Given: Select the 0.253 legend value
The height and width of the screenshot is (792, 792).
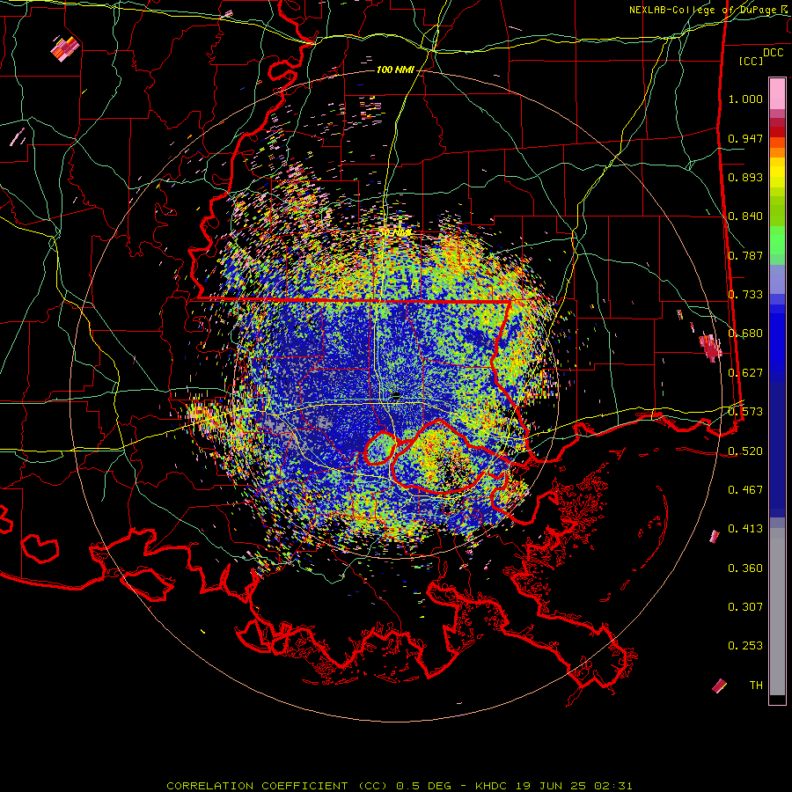Looking at the screenshot, I should [745, 646].
